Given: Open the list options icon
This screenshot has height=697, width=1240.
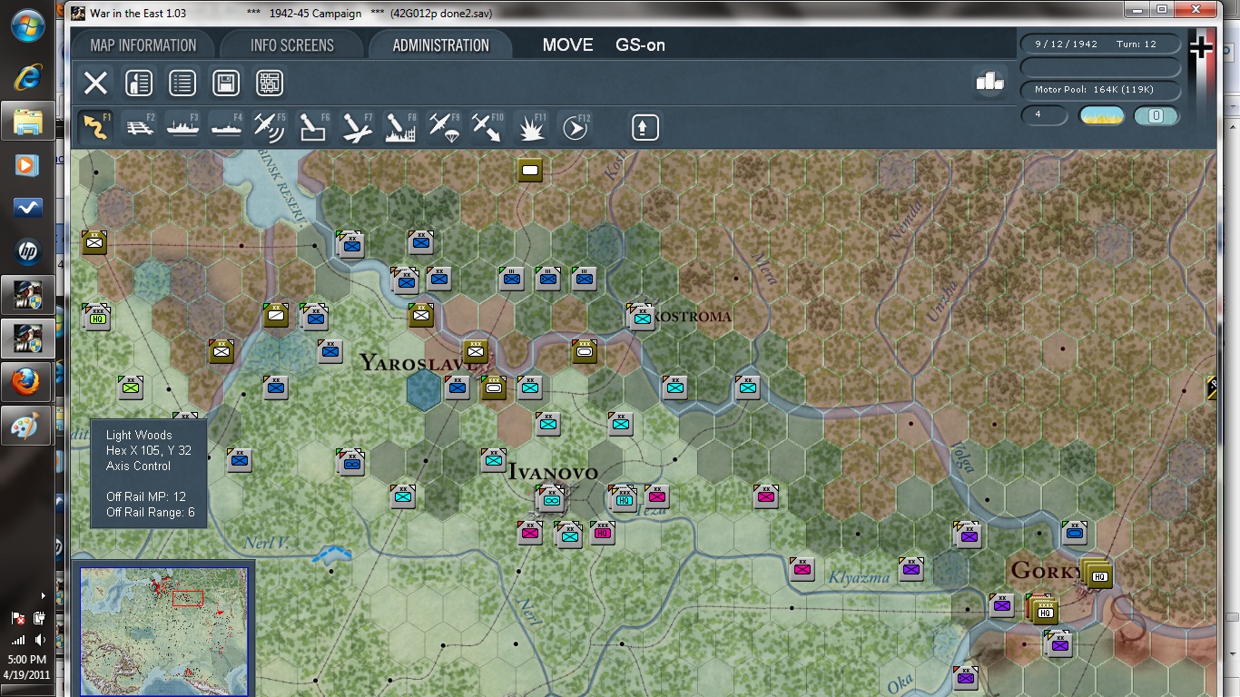Looking at the screenshot, I should click(182, 83).
